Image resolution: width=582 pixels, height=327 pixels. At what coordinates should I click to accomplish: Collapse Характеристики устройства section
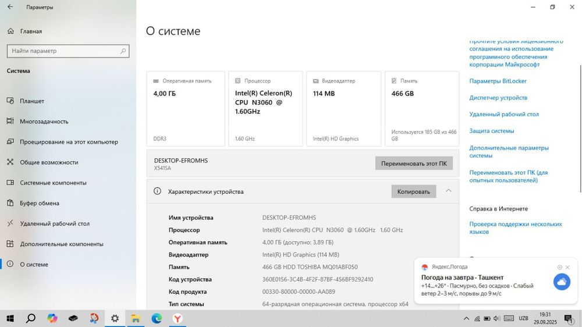point(448,191)
